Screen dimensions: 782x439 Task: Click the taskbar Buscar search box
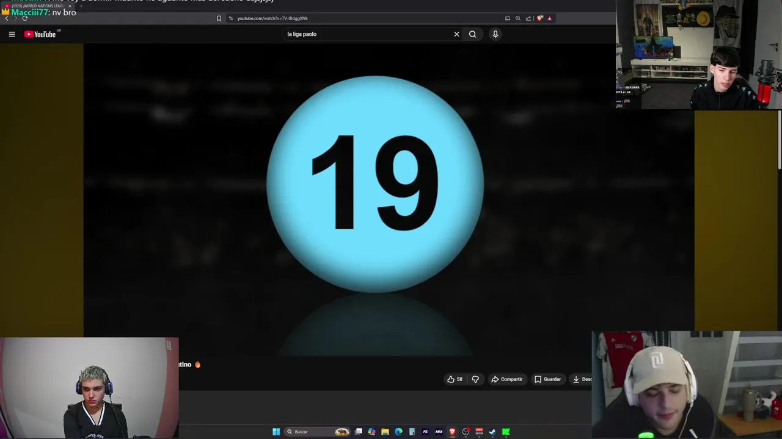pos(318,432)
